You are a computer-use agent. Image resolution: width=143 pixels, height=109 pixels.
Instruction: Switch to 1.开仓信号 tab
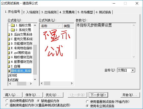point(13,12)
